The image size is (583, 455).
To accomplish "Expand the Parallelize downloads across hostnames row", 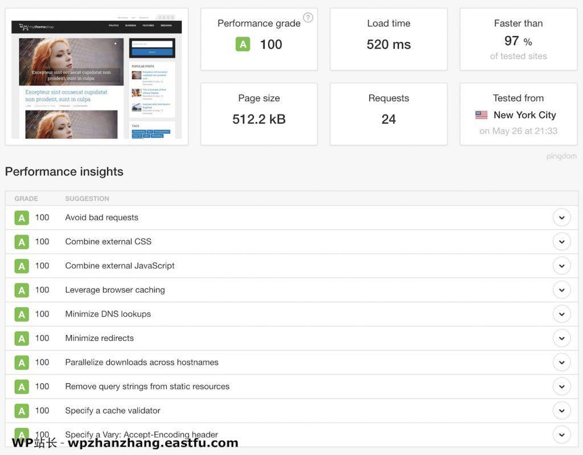I will click(x=561, y=362).
